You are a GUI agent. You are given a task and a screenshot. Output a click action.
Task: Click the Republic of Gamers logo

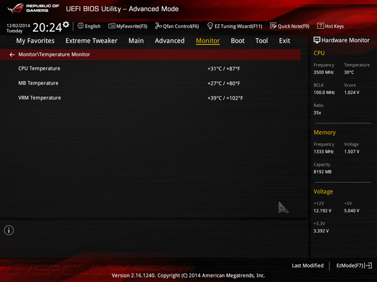[33, 8]
